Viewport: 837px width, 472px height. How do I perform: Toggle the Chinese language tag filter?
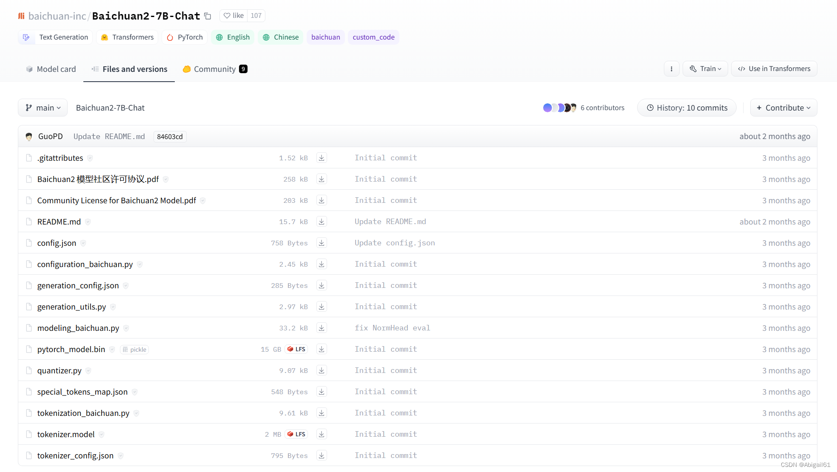point(281,37)
